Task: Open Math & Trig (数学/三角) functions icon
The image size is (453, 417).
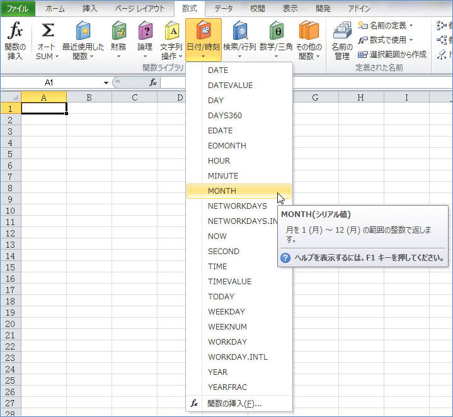Action: [x=276, y=31]
